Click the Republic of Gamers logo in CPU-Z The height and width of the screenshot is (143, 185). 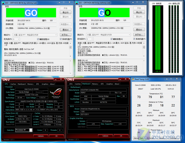(x=56, y=93)
